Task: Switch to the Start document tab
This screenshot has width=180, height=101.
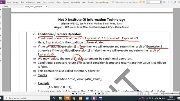Action: 6,6
